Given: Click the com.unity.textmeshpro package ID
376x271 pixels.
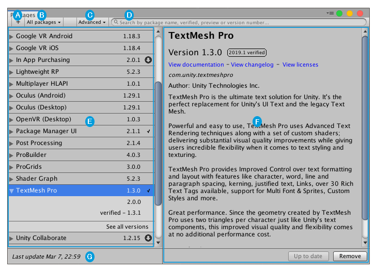Looking at the screenshot, I should click(x=201, y=75).
